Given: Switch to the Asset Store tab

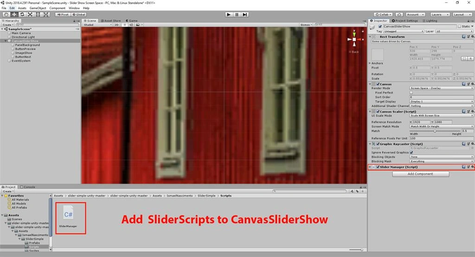Looking at the screenshot, I should (111, 20).
